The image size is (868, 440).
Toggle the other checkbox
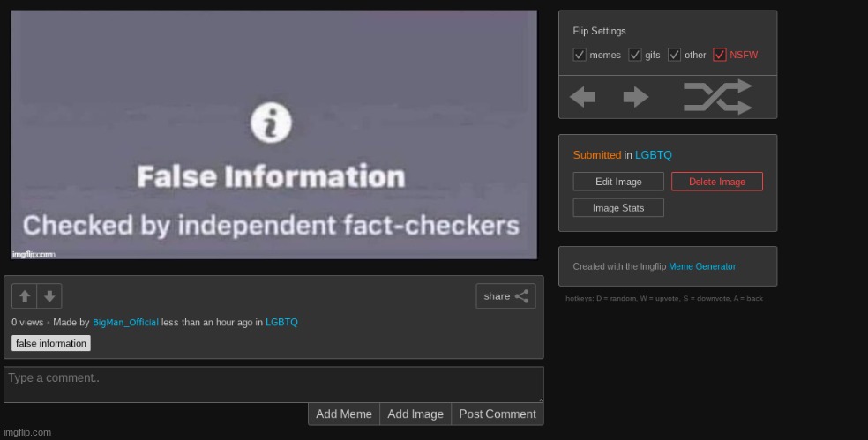point(674,55)
